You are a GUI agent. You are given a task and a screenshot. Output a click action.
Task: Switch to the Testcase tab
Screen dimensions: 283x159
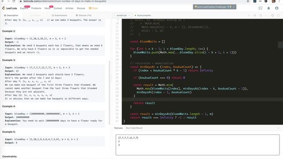pos(118,128)
